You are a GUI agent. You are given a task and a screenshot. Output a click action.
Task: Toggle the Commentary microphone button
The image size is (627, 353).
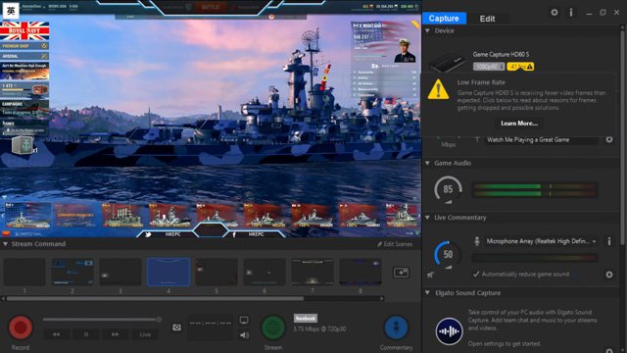point(396,328)
